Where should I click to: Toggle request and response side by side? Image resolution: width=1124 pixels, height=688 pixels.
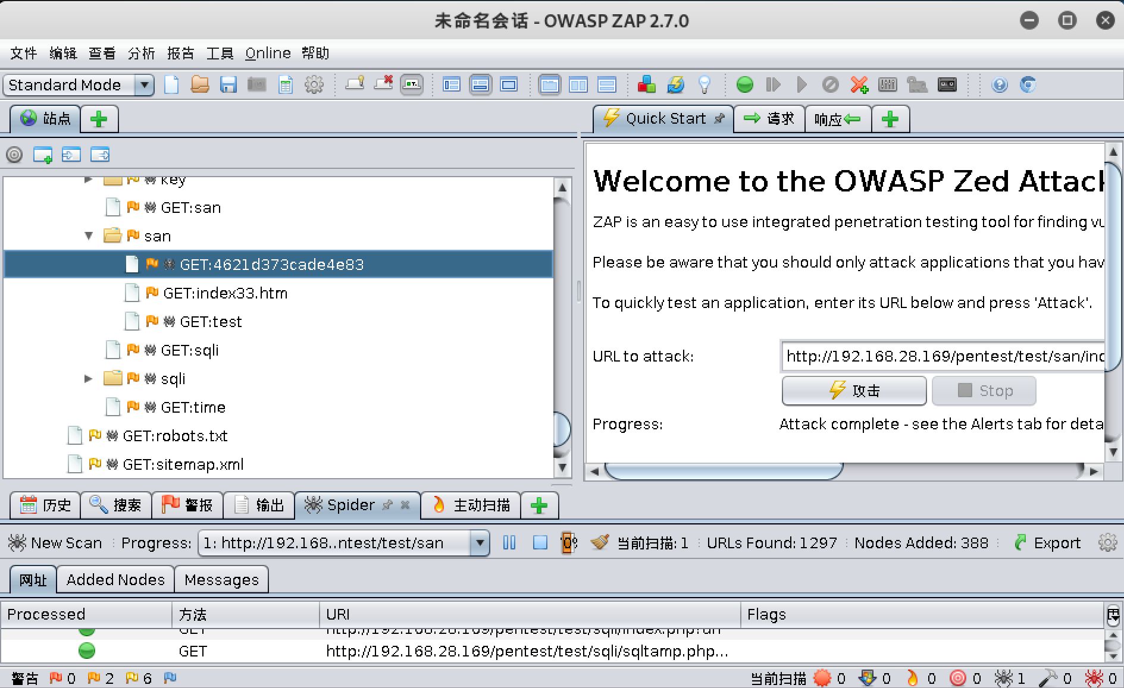[578, 84]
